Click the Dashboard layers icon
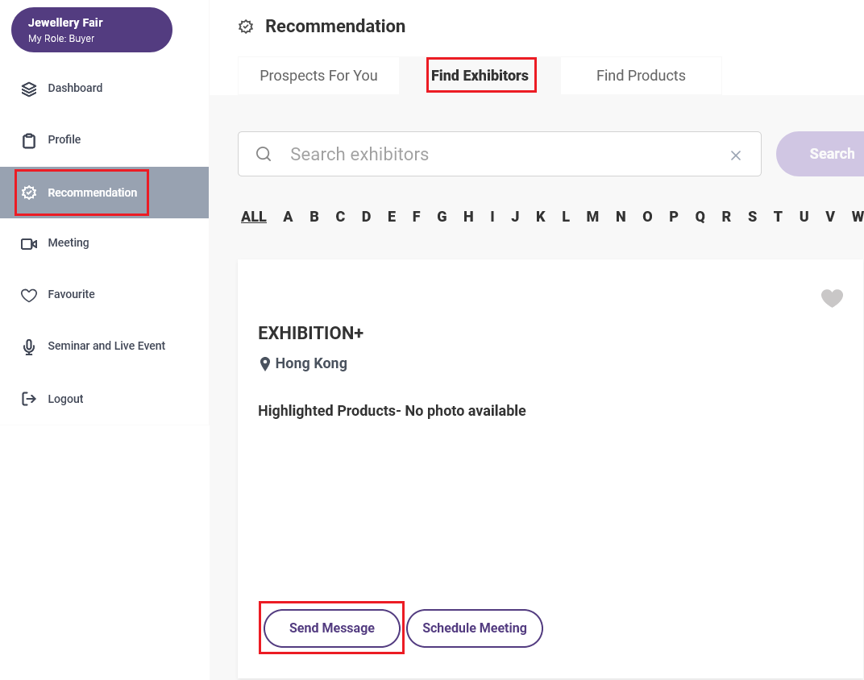The width and height of the screenshot is (864, 680). 29,89
